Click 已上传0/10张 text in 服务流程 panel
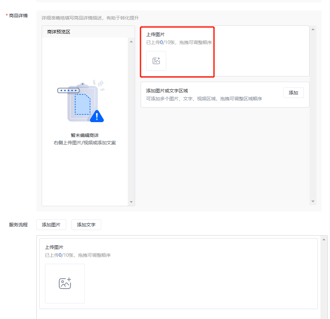Viewport: 330px width, 319px height. [x=59, y=255]
